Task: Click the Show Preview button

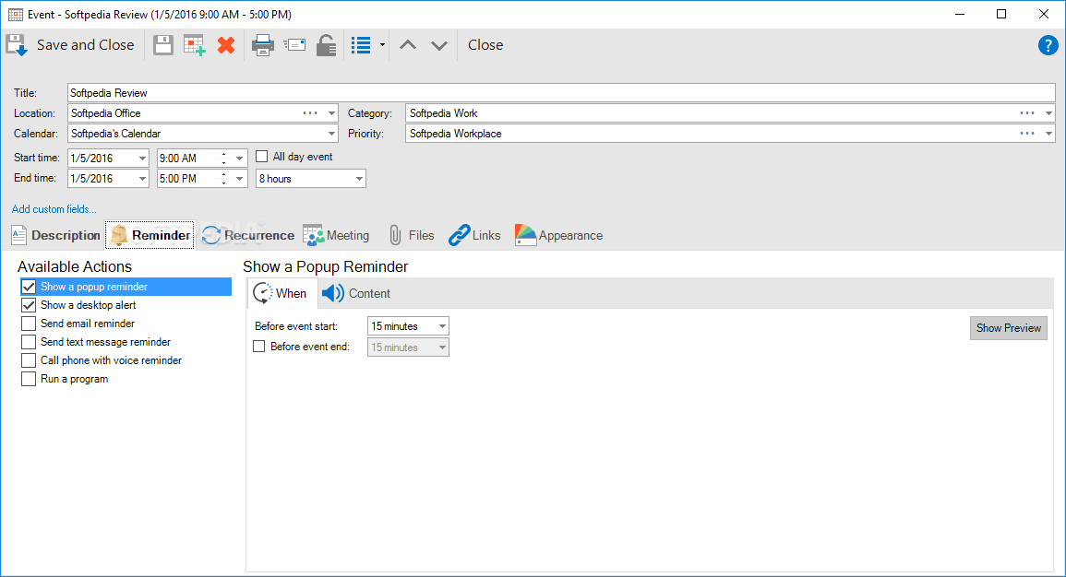Action: (1008, 328)
